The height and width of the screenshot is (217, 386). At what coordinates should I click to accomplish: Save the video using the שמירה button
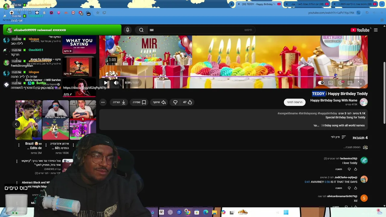point(139,102)
